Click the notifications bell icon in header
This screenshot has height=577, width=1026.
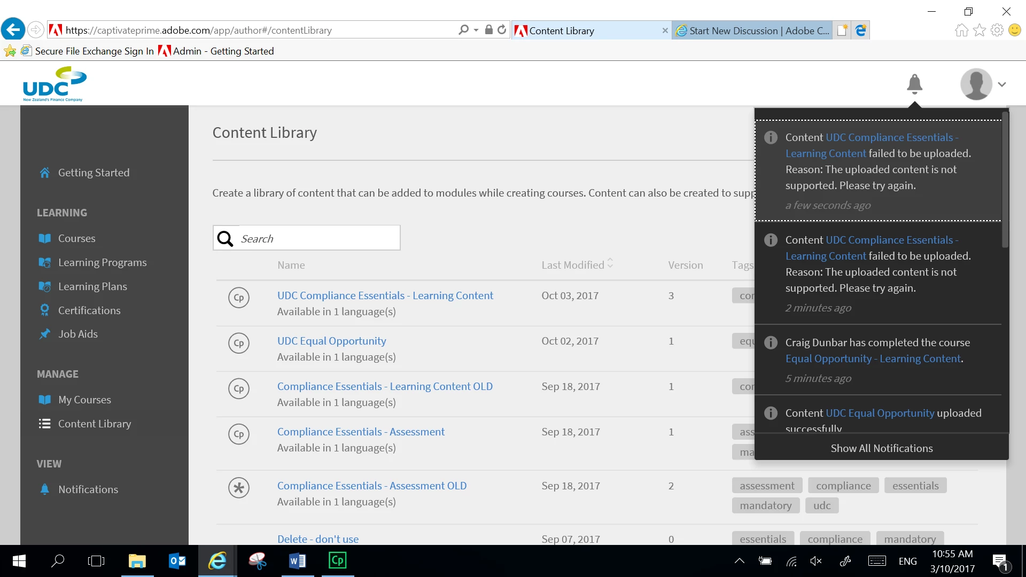click(x=914, y=84)
